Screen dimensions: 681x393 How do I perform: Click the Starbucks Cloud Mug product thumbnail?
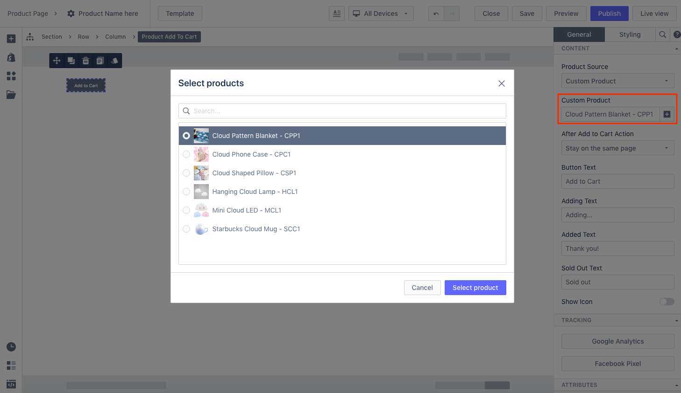201,229
